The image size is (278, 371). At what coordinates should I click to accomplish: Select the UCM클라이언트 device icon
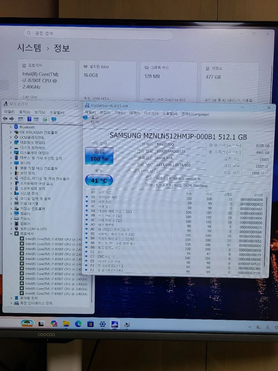click(x=16, y=137)
